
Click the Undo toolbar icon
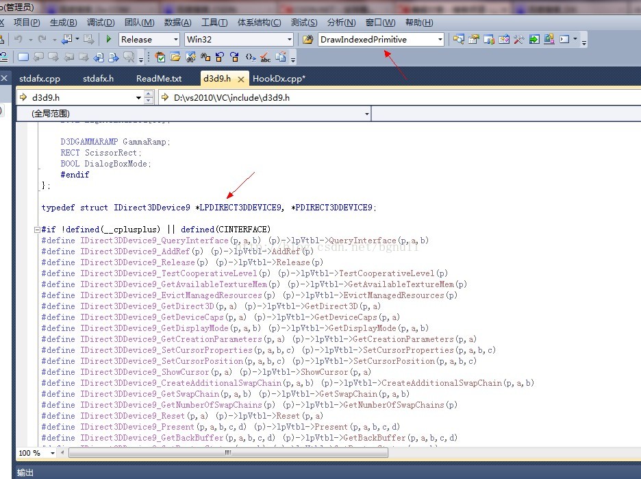pyautogui.click(x=18, y=39)
